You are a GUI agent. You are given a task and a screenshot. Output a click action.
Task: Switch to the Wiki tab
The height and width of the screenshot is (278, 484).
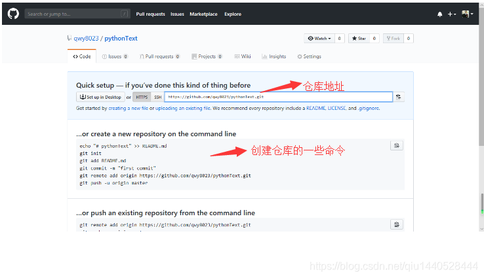[x=243, y=56]
